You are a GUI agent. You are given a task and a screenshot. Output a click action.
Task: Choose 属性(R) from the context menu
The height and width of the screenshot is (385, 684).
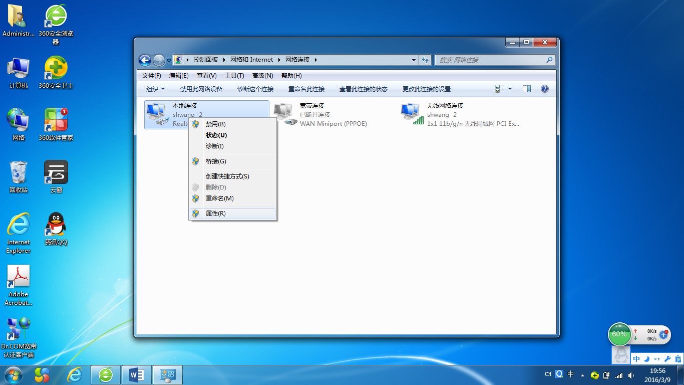point(216,214)
